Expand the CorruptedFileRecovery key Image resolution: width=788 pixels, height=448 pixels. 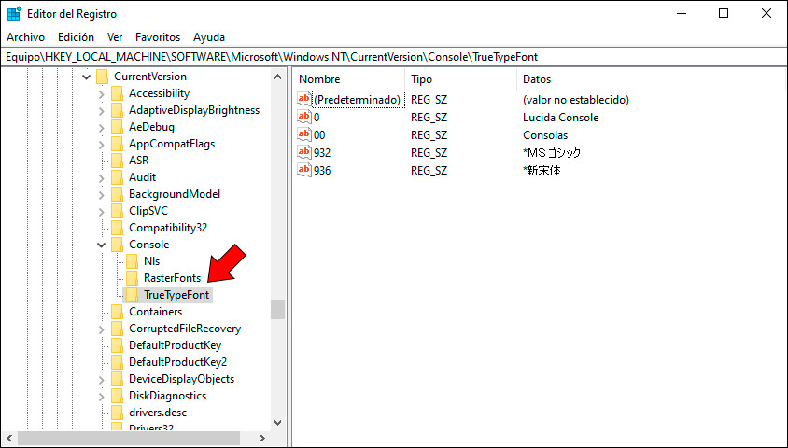point(101,329)
